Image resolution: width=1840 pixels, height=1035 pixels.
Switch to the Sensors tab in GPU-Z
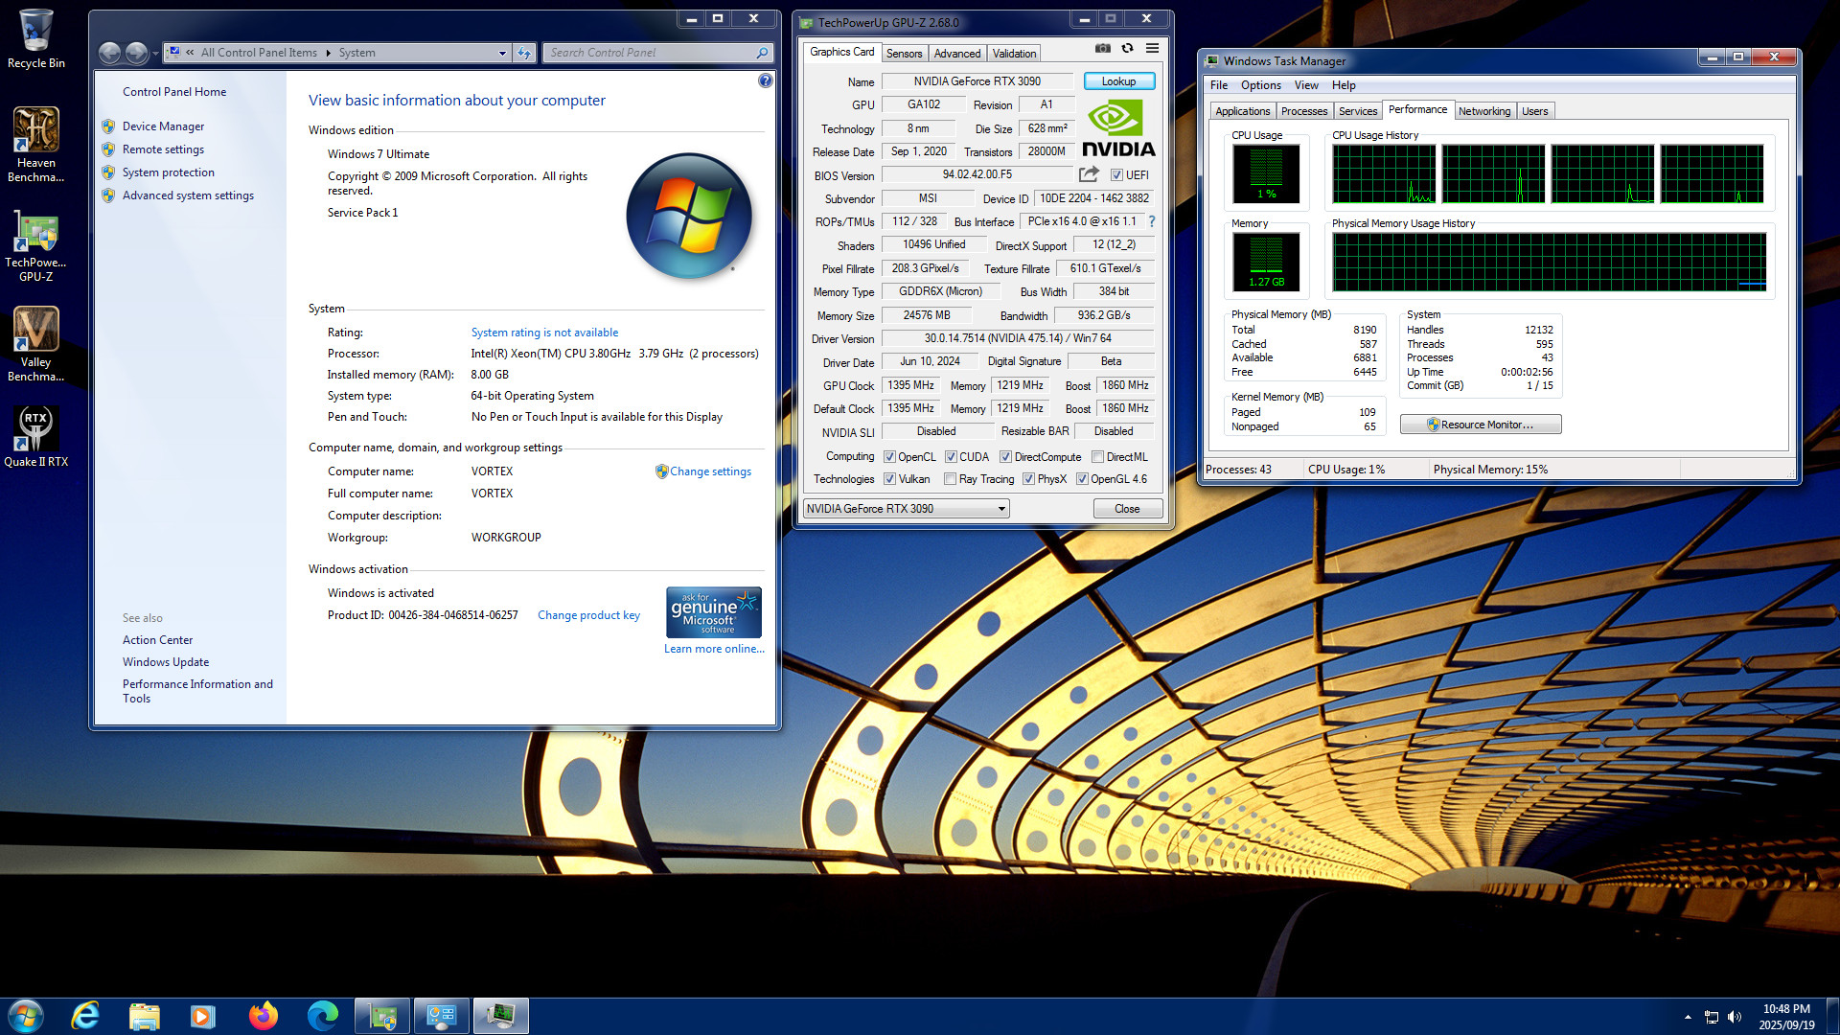coord(904,54)
